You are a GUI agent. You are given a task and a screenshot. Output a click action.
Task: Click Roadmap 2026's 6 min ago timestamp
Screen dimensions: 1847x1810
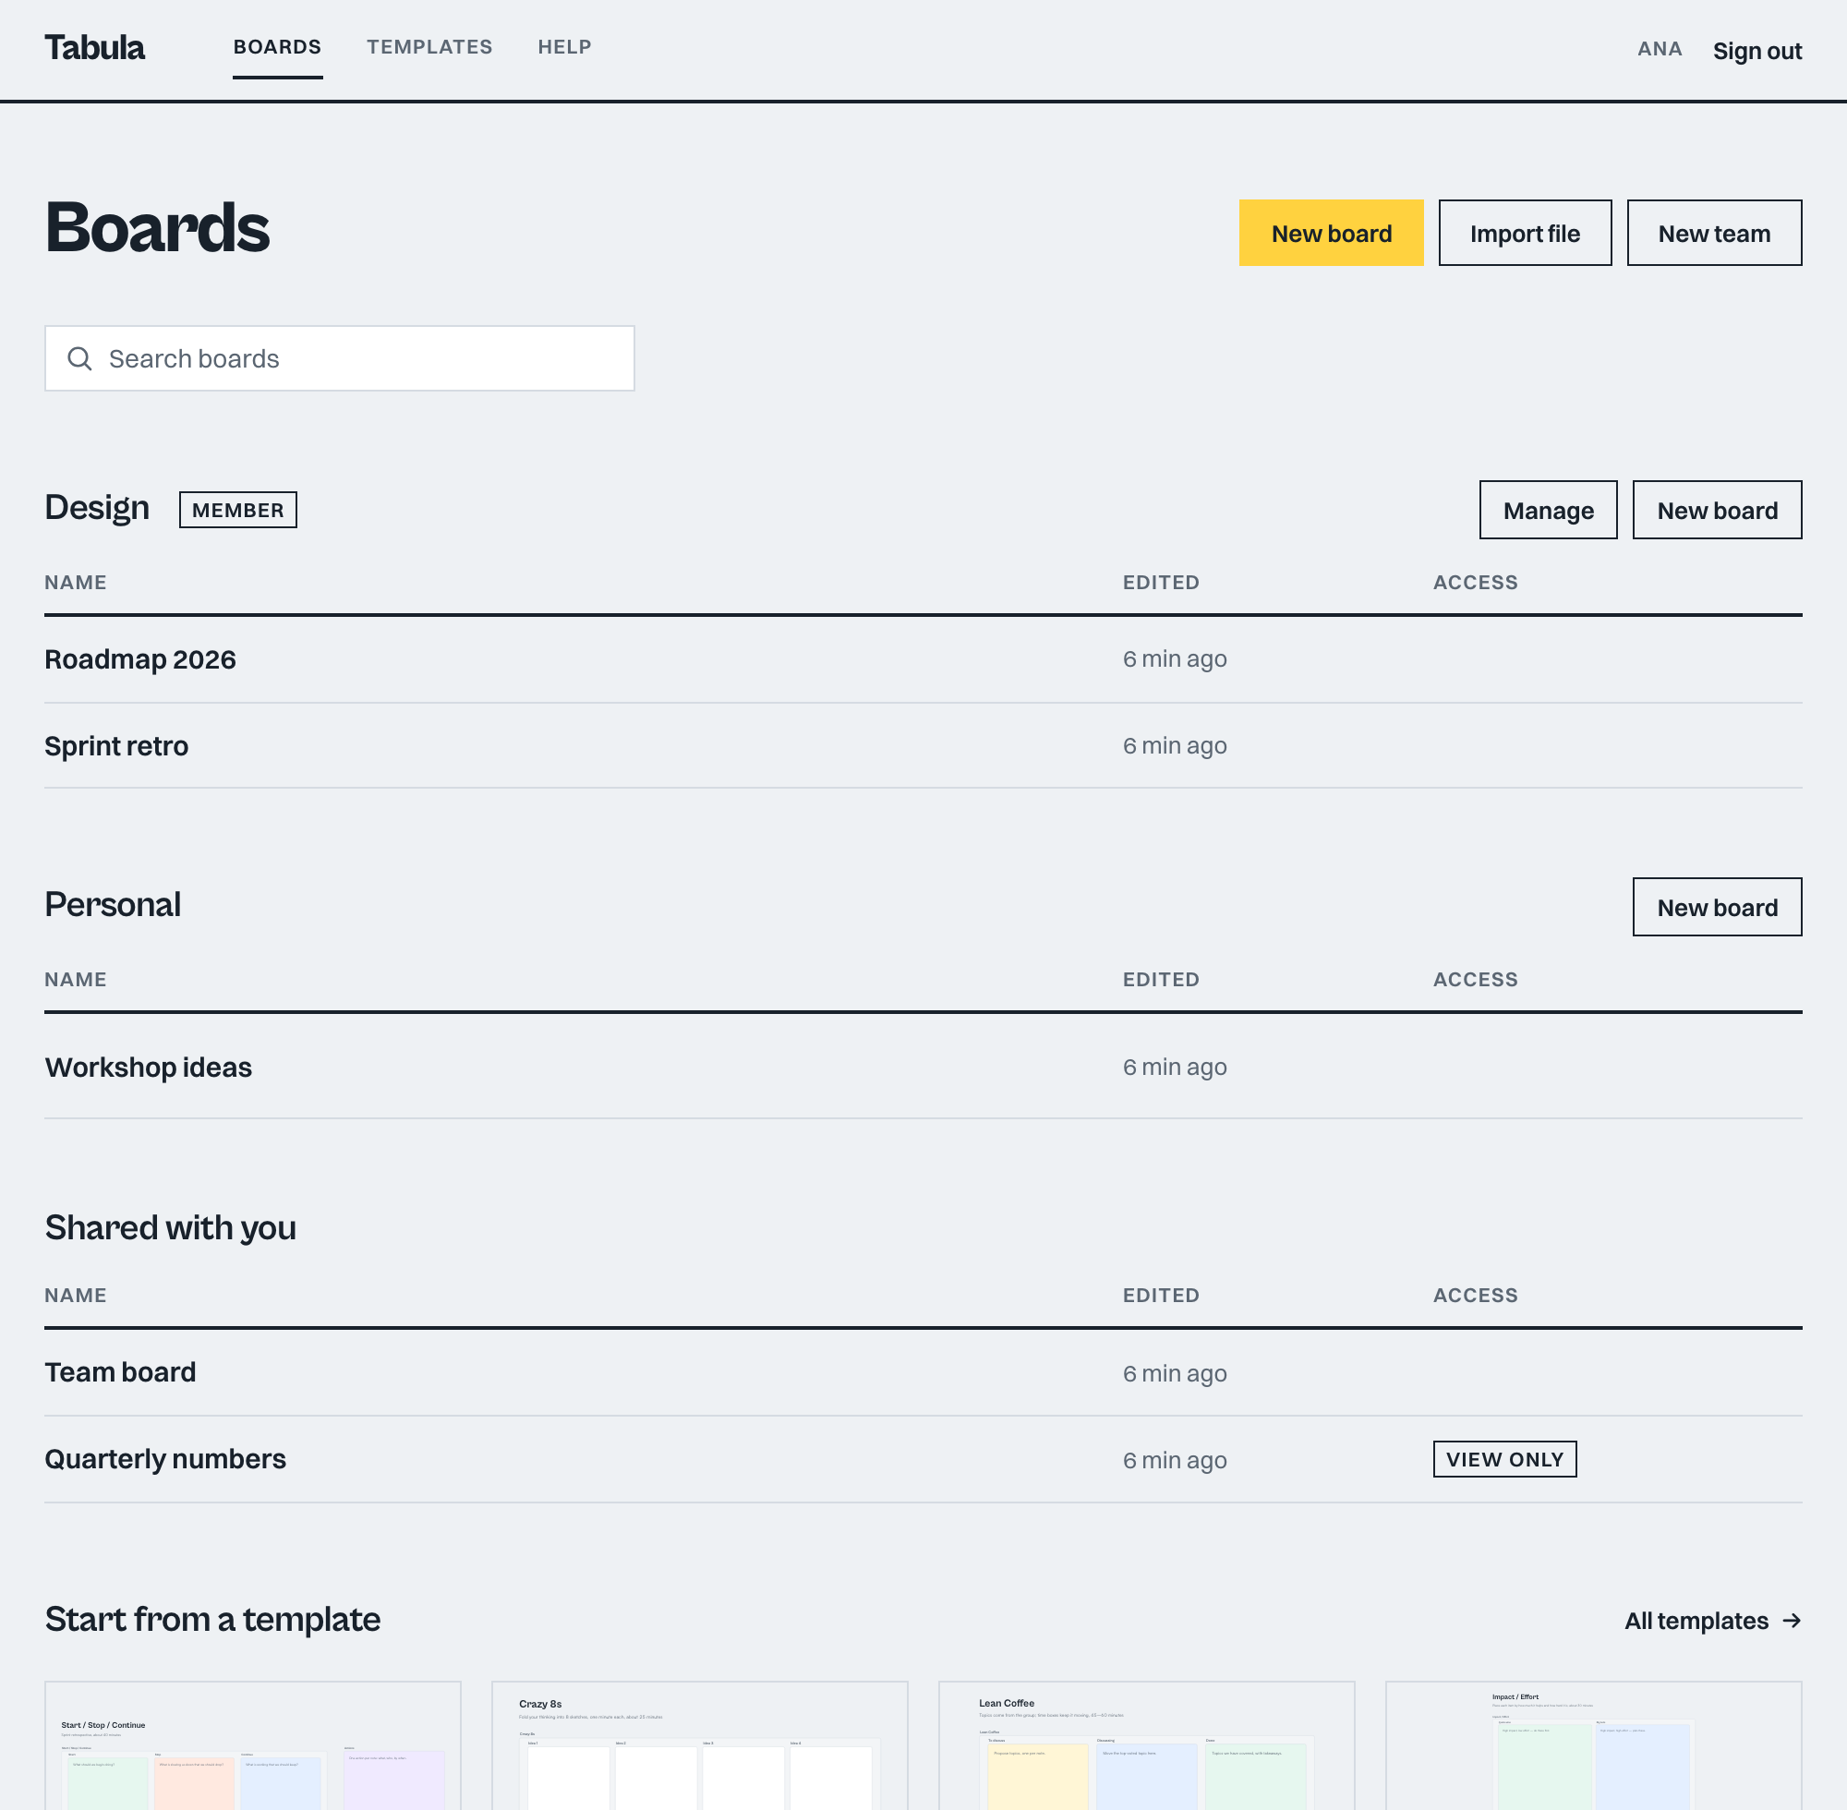click(1174, 658)
